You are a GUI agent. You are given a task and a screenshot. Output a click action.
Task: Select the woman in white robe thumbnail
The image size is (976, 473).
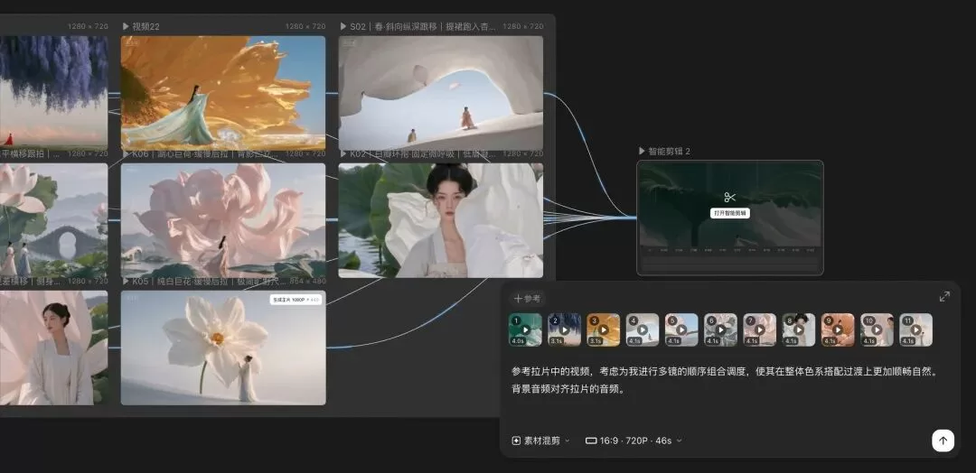coord(53,348)
